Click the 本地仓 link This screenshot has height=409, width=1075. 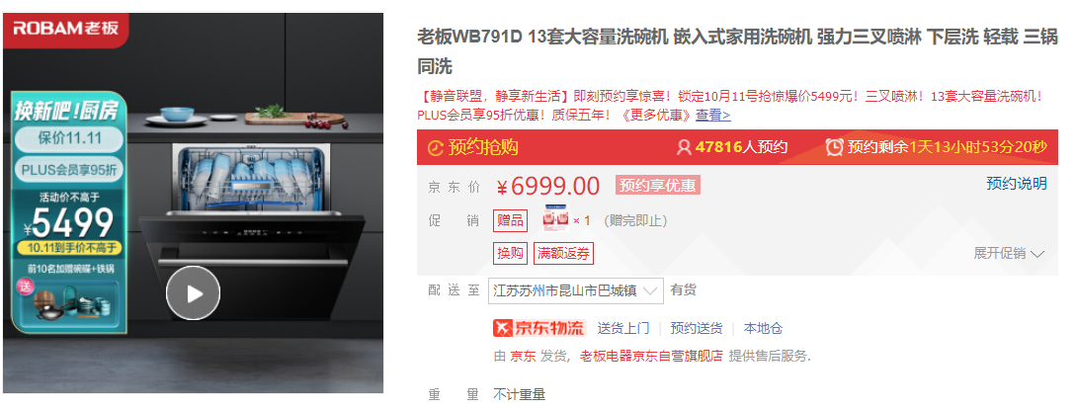(x=763, y=328)
